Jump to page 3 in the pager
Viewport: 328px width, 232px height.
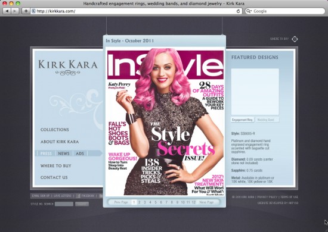pos(144,202)
